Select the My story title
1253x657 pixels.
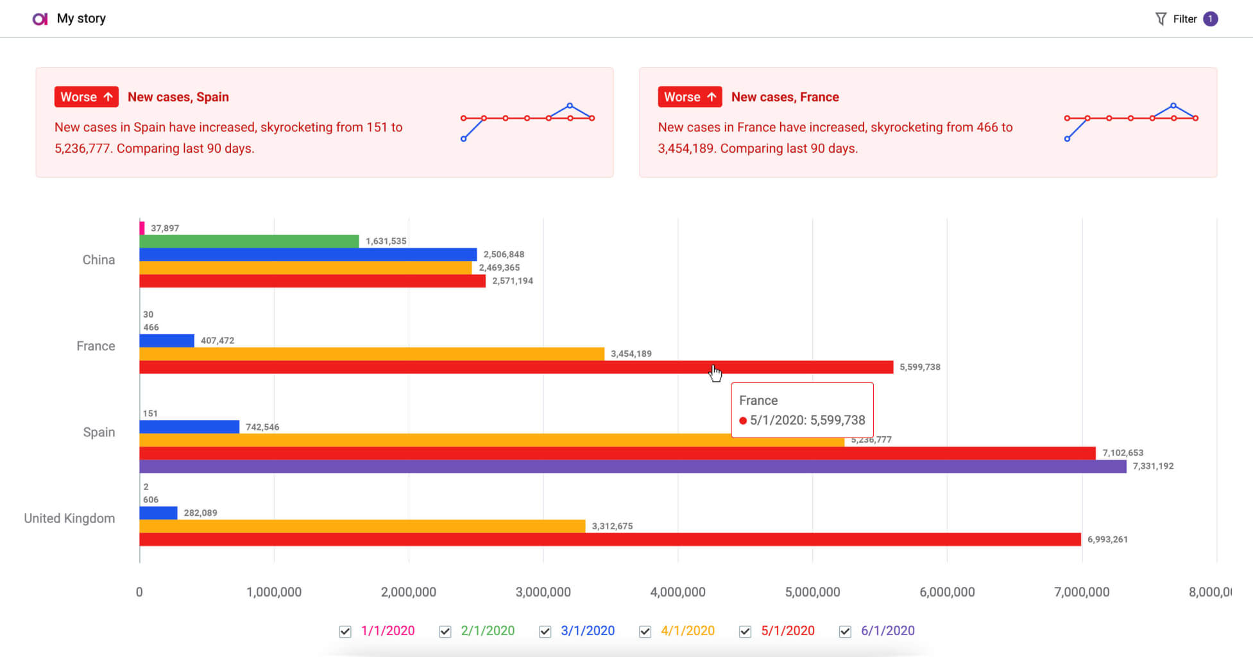pyautogui.click(x=81, y=19)
